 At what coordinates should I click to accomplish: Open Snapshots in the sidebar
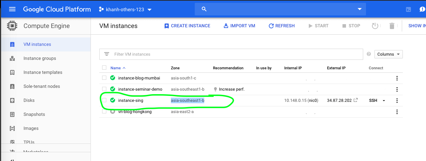pyautogui.click(x=34, y=114)
